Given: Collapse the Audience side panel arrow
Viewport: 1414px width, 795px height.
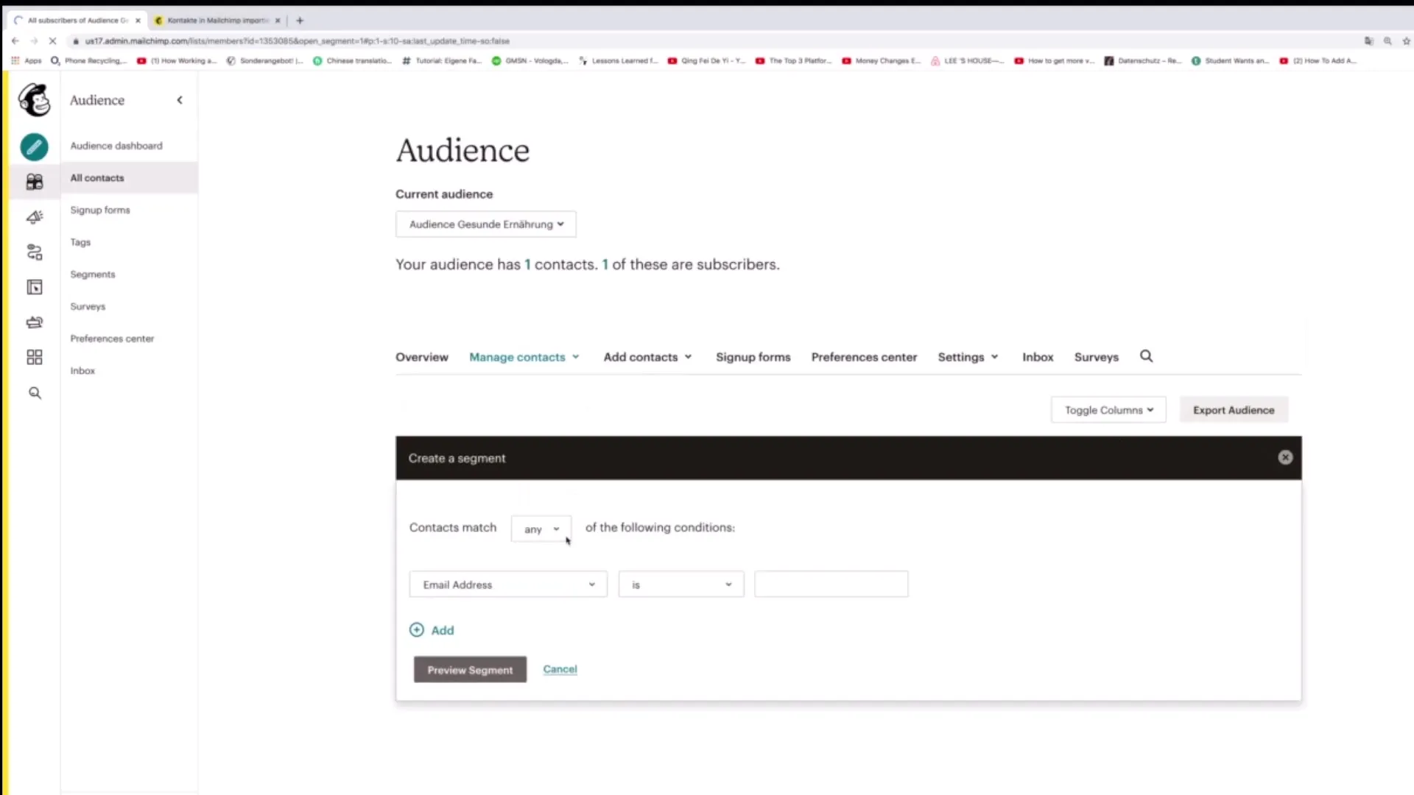Looking at the screenshot, I should pyautogui.click(x=180, y=100).
